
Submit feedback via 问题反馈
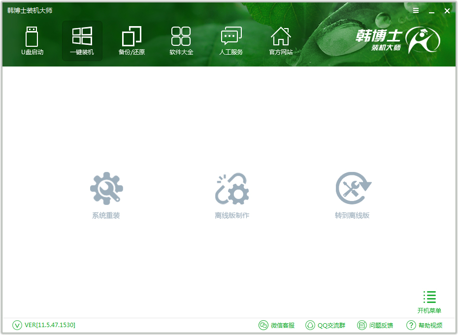[382, 325]
